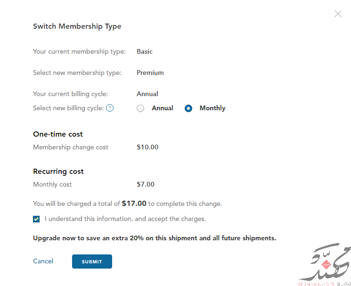Uncheck the accept charges checkbox
This screenshot has width=351, height=286.
coord(36,219)
